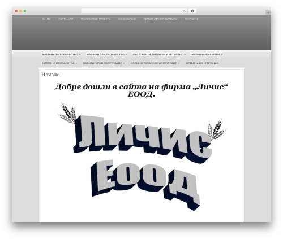Open the ФИНАНСИРАНЕ menu item
The width and height of the screenshot is (283, 239).
coord(127,19)
